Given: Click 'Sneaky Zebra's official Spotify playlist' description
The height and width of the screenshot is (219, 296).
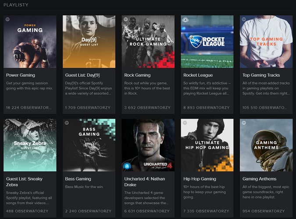Looking at the screenshot, I should click(29, 198).
